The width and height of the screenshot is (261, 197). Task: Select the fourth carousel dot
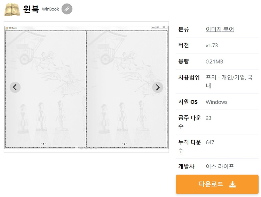click(x=91, y=148)
